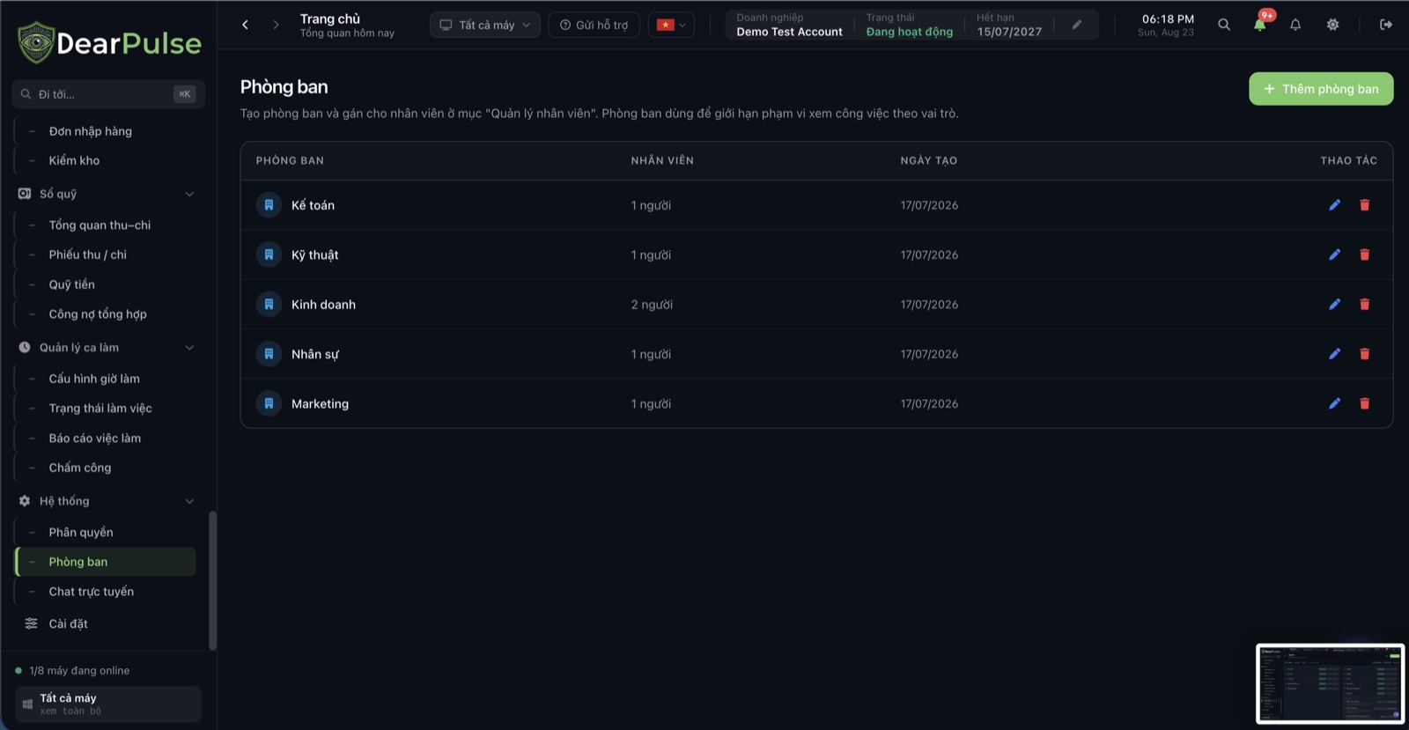Click '2 người' employee count cell

pos(652,305)
